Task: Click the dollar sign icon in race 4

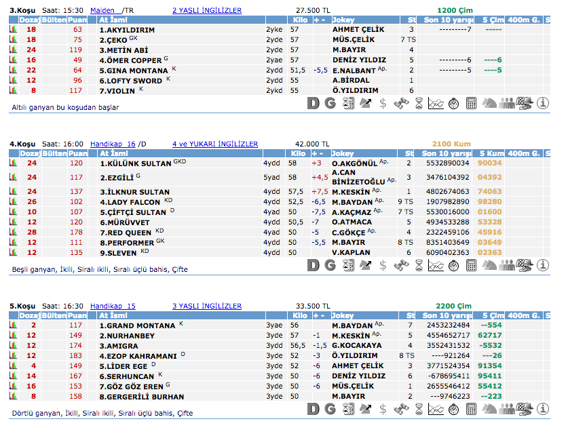Action: [x=383, y=265]
